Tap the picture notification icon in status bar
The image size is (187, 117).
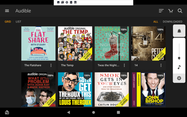click(x=58, y=2)
